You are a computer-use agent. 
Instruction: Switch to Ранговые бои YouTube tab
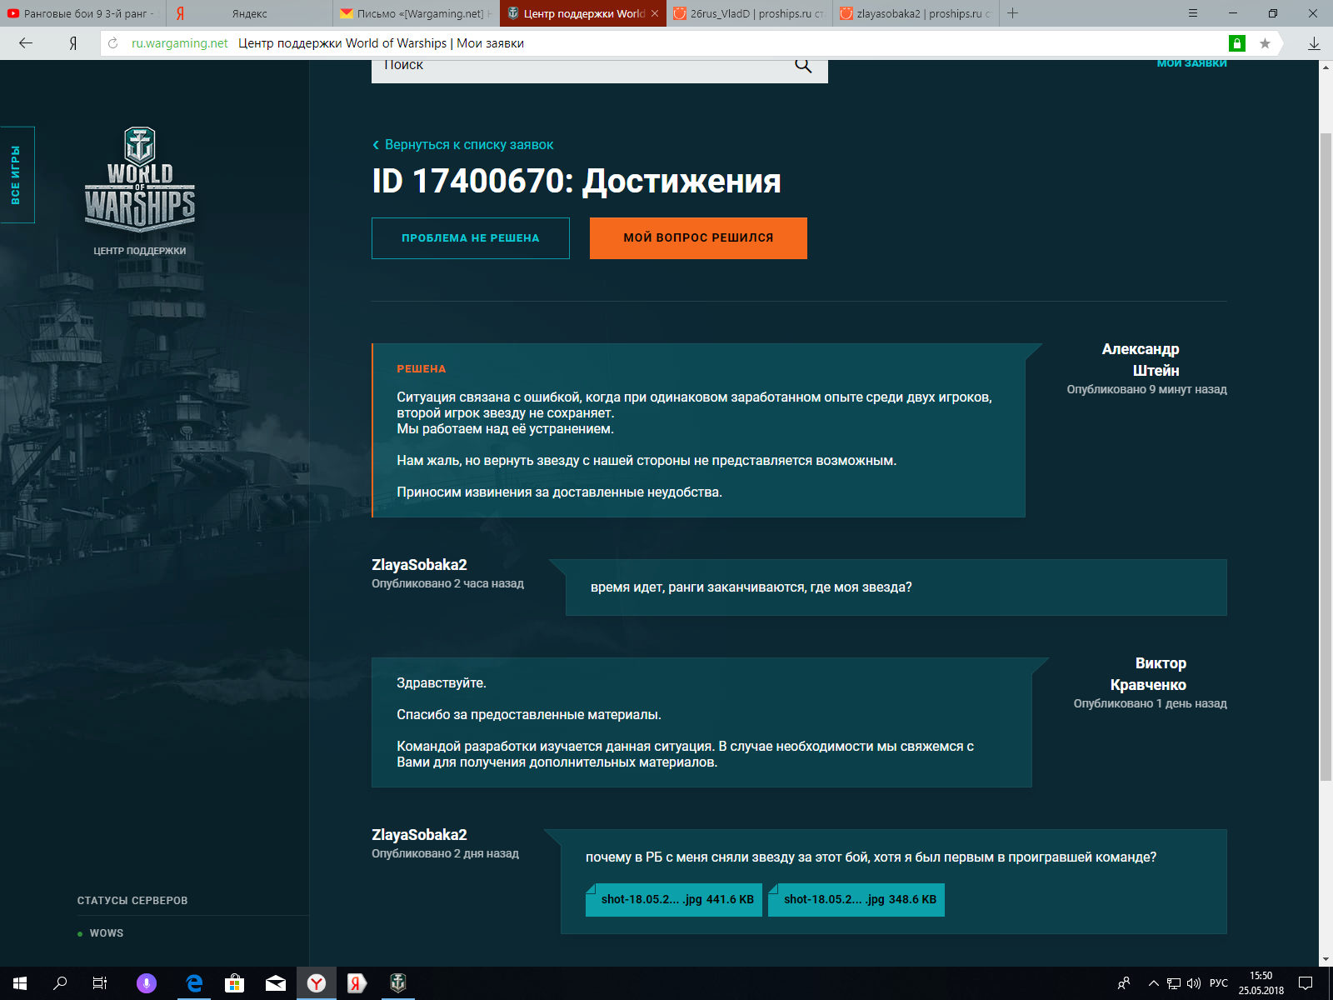82,13
